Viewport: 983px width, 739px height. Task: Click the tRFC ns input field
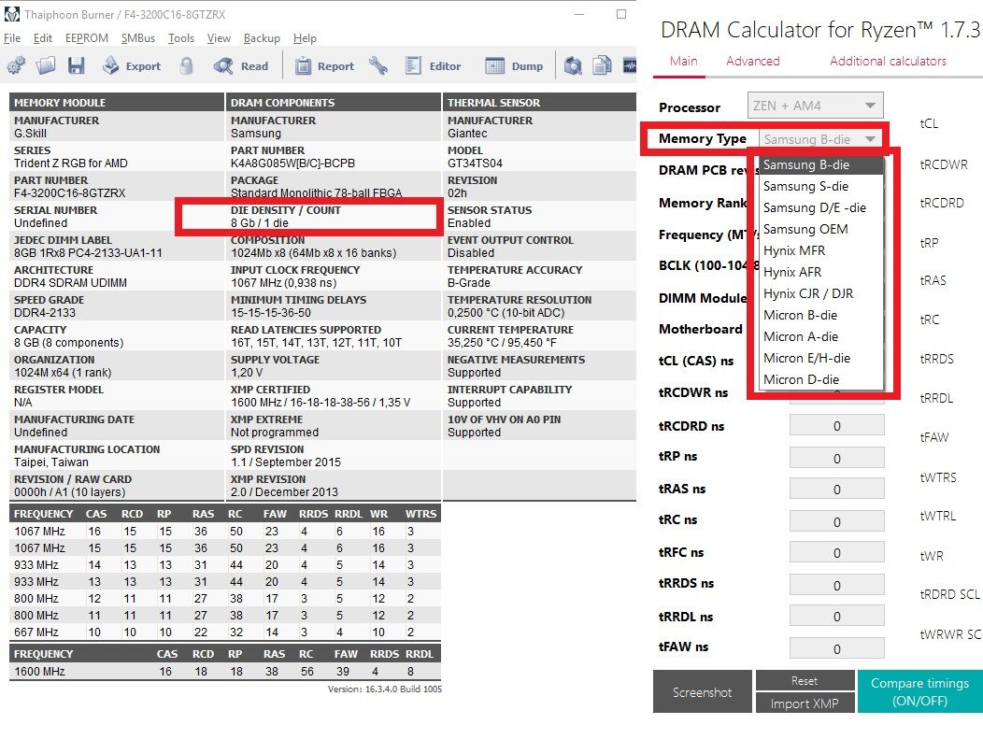(x=837, y=552)
